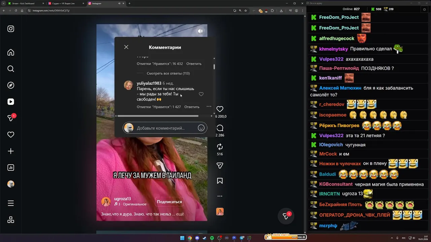Open floating messages button with badge
This screenshot has width=431, height=242.
286,216
